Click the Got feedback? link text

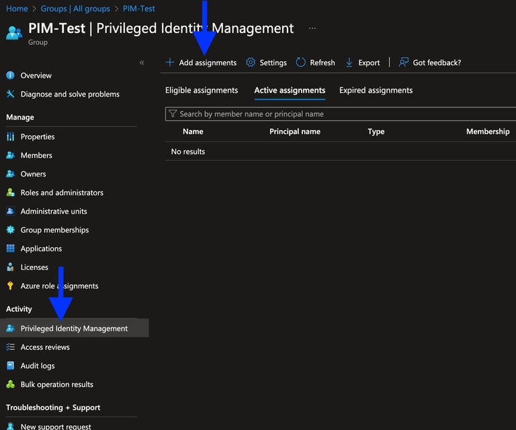[x=437, y=62]
